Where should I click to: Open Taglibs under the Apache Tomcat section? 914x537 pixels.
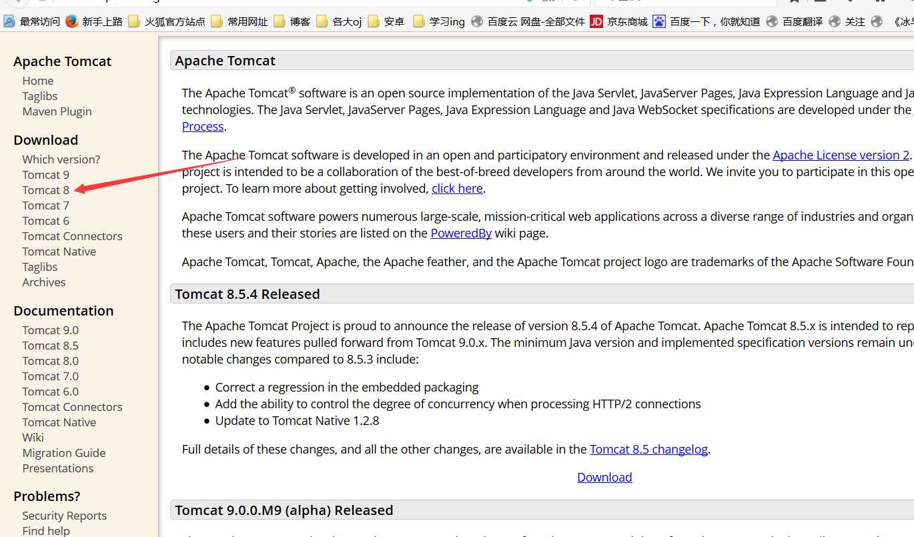click(40, 96)
